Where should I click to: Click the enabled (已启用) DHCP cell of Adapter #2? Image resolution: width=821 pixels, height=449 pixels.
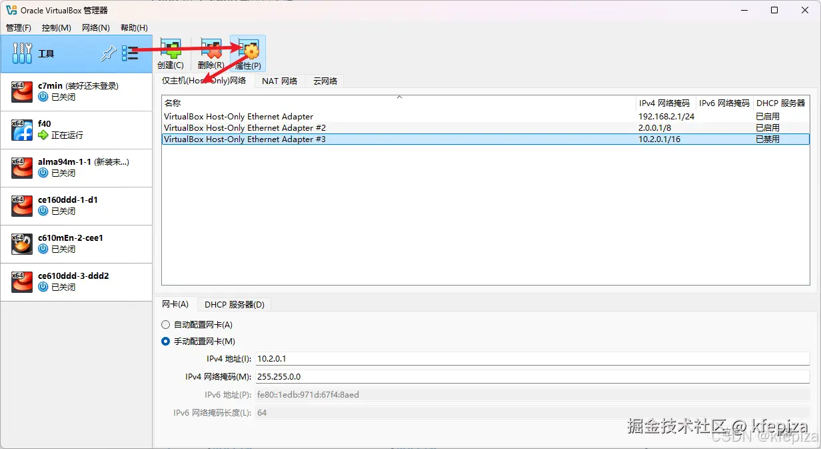tap(768, 127)
